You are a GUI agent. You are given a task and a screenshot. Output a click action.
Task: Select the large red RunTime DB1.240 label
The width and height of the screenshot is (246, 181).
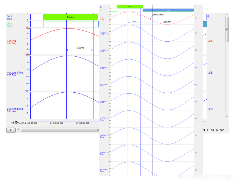12,42
